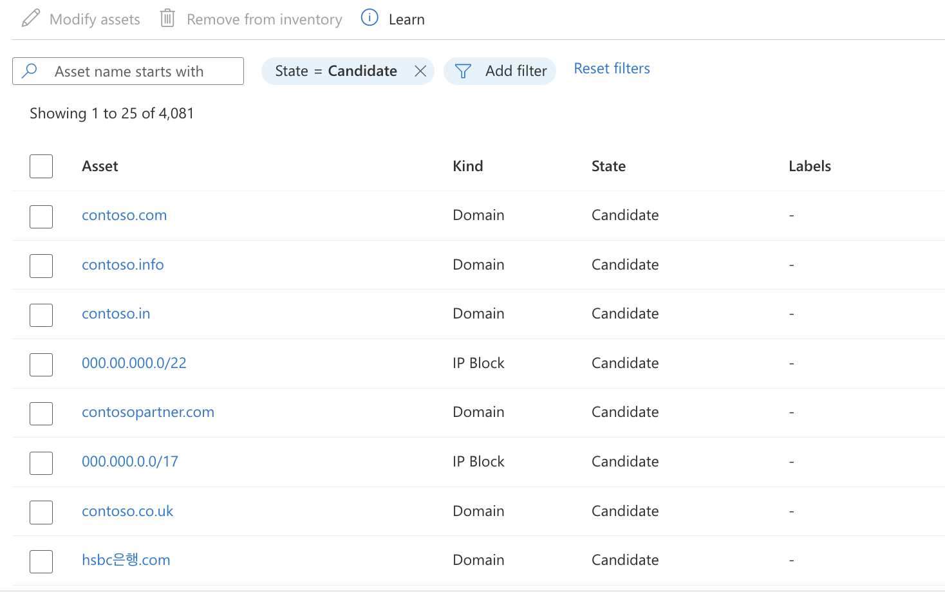Click Reset filters link

[612, 69]
